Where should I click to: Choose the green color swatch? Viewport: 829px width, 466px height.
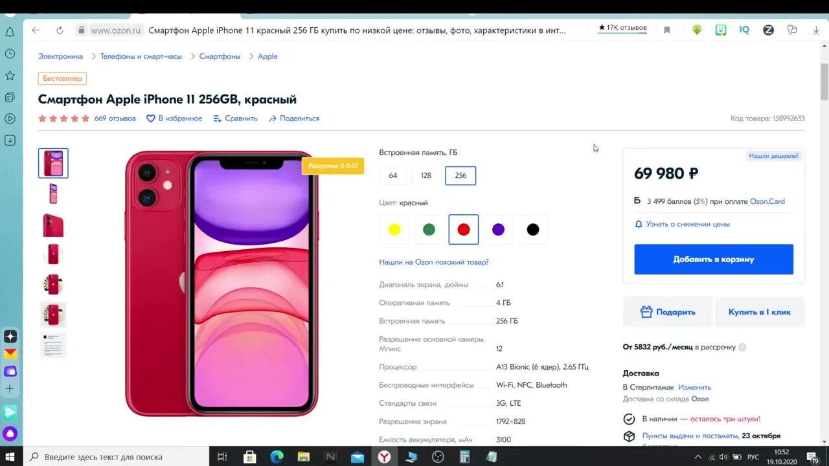coord(429,229)
